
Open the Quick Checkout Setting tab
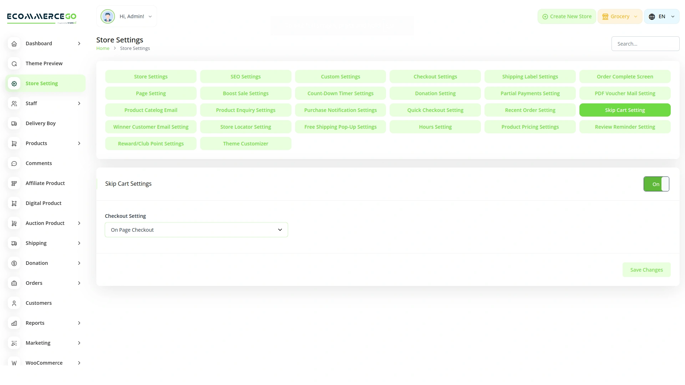pyautogui.click(x=435, y=110)
